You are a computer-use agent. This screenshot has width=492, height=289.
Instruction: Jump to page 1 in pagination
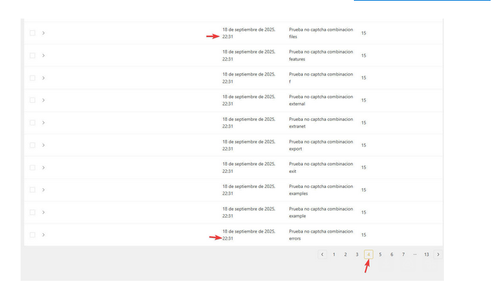334,255
